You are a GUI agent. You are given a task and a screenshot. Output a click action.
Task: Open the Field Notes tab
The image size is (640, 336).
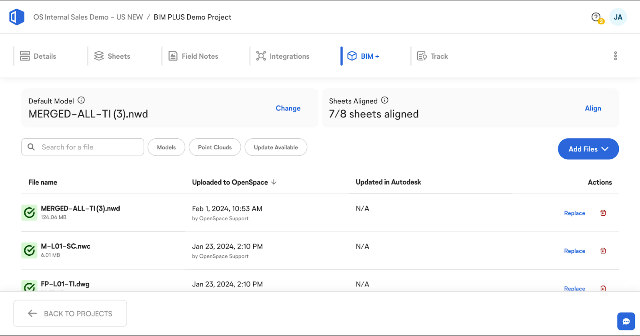pos(194,56)
